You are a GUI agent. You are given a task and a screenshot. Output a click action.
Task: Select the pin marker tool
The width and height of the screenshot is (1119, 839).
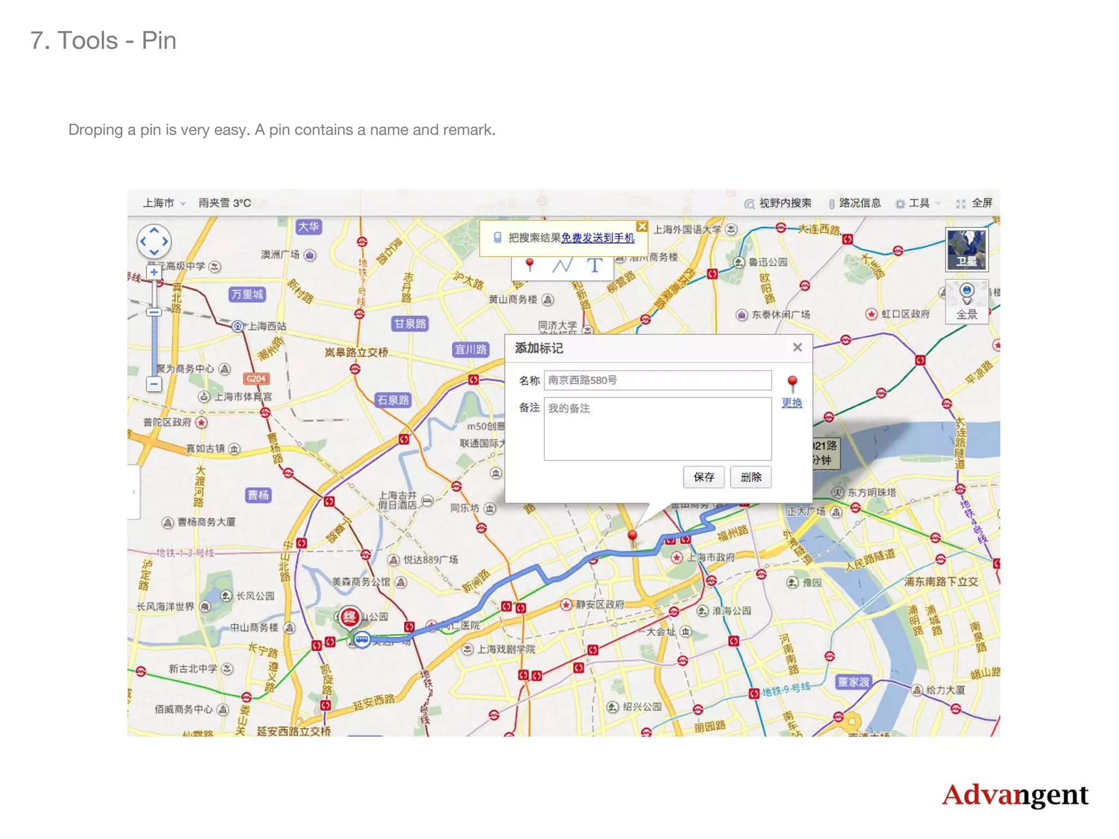tap(529, 265)
